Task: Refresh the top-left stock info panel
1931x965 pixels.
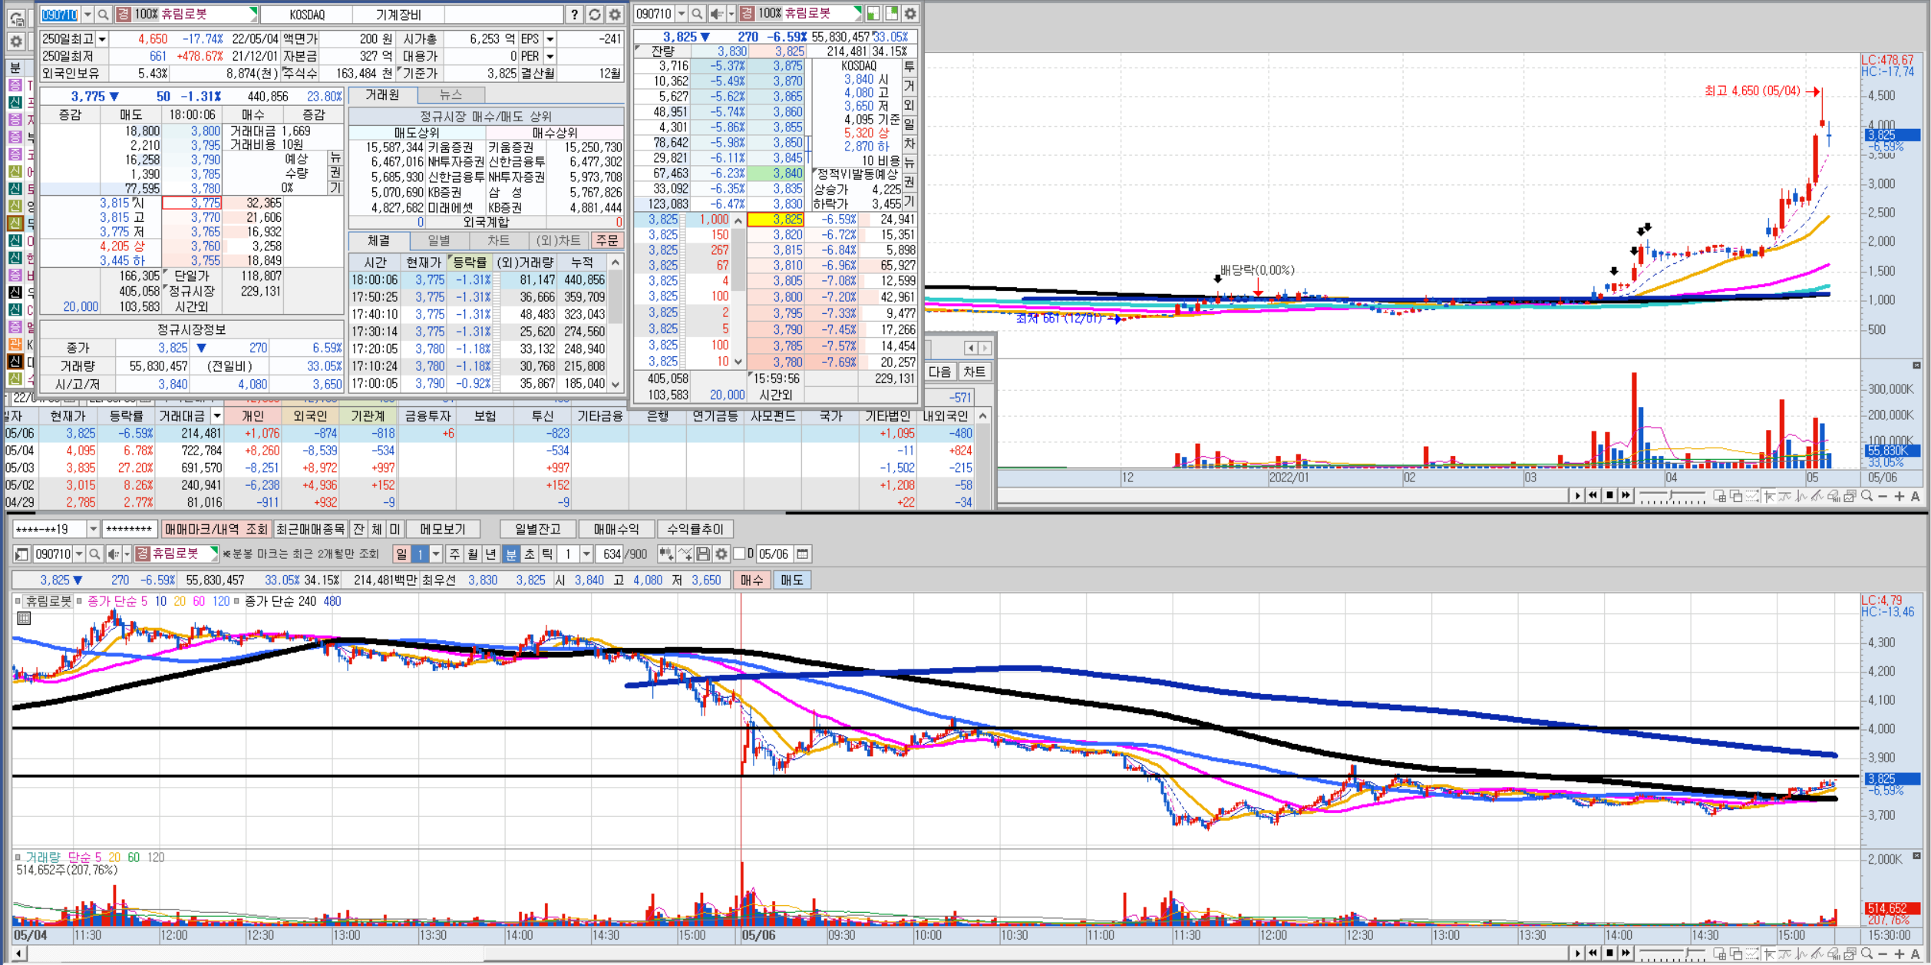Action: 595,14
